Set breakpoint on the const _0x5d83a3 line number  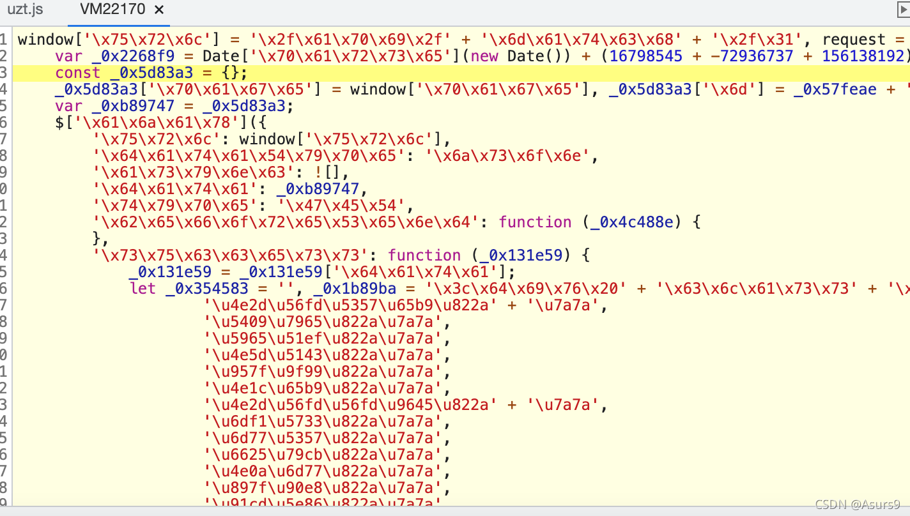[3, 73]
